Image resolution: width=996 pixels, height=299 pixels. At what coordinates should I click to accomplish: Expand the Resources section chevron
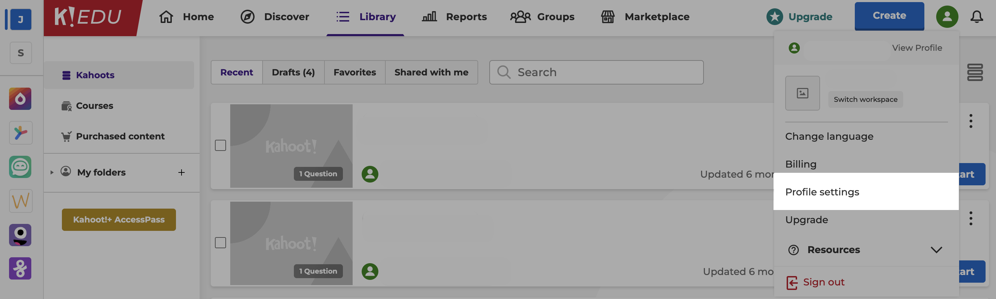click(936, 250)
